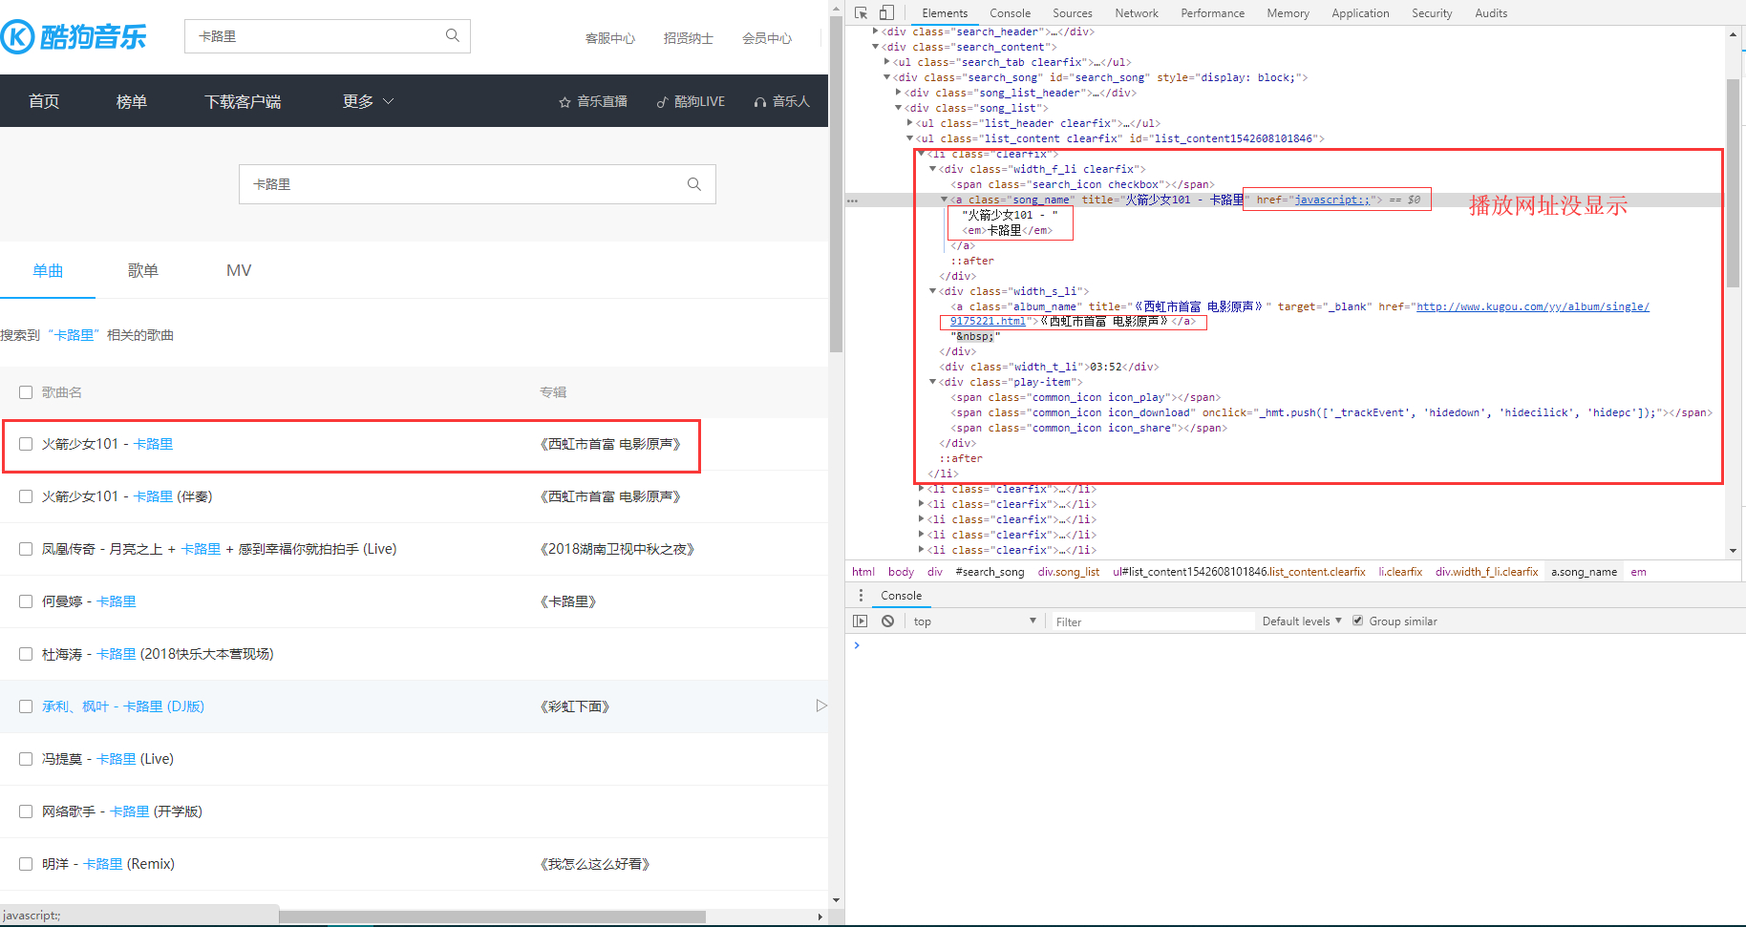Screen dimensions: 1746x927
Task: Switch to MV tab
Action: pyautogui.click(x=239, y=270)
